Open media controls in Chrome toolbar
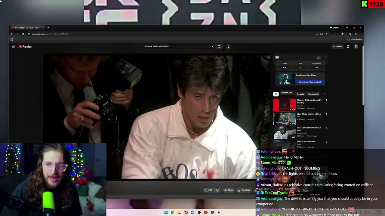 (x=350, y=34)
